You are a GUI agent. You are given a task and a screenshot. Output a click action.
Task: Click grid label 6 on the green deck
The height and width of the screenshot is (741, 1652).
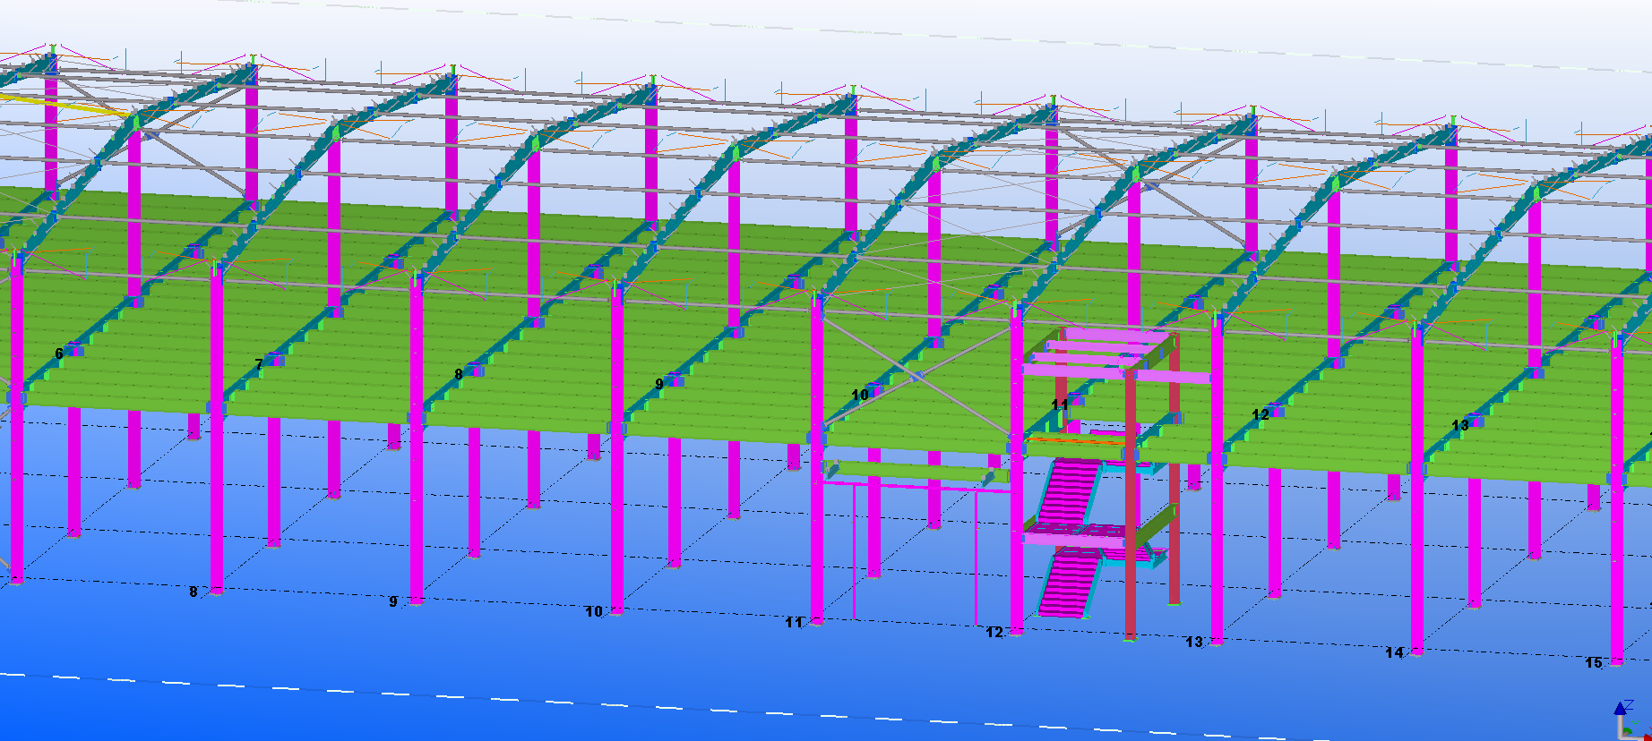[x=59, y=353]
